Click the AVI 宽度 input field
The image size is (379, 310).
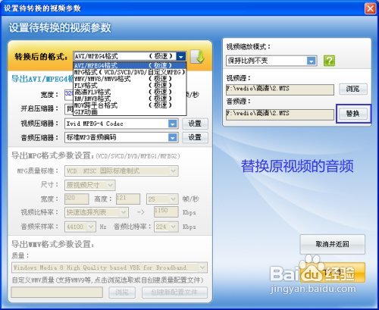pyautogui.click(x=69, y=95)
